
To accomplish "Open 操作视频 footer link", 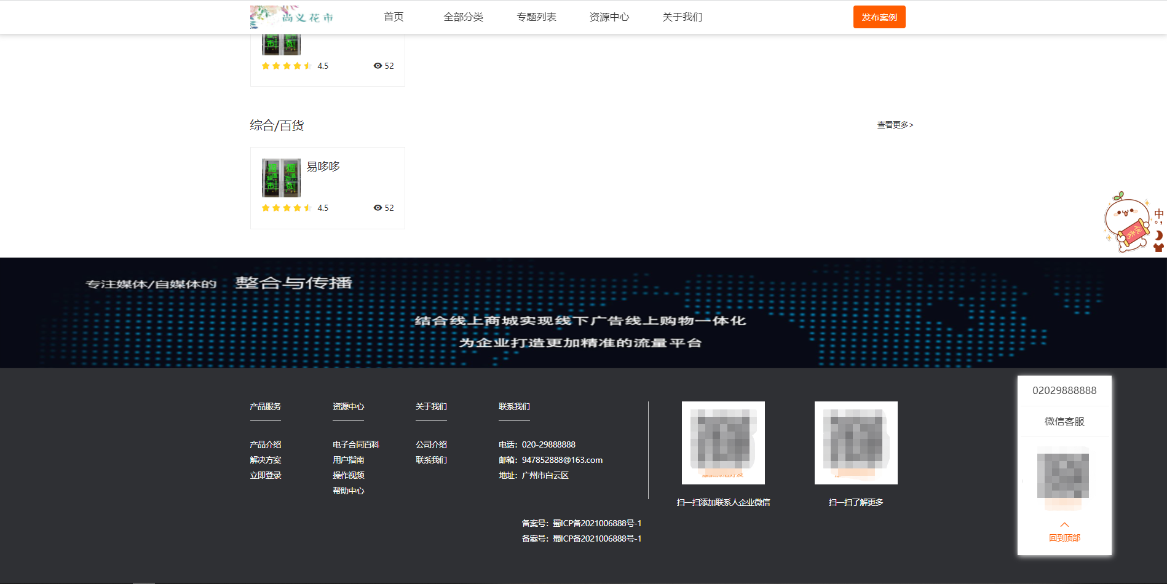I will click(349, 475).
